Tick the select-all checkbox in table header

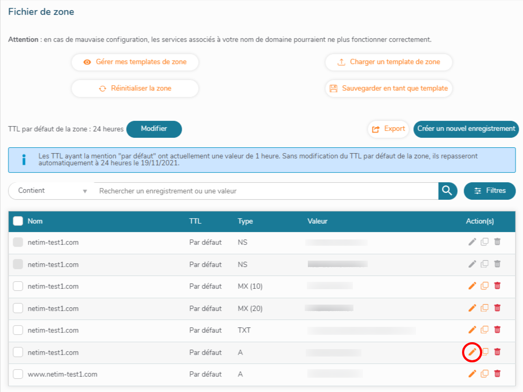pos(18,221)
